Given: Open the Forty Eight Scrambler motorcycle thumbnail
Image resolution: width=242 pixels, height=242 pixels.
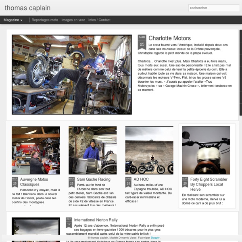Looking at the screenshot, I should click(206, 150).
